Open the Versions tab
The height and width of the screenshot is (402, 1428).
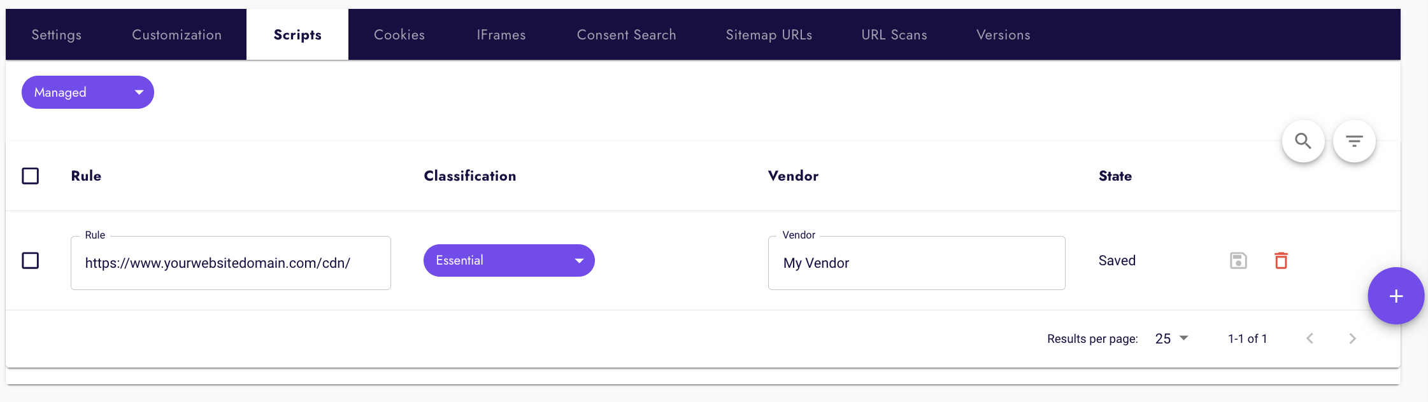tap(1003, 35)
